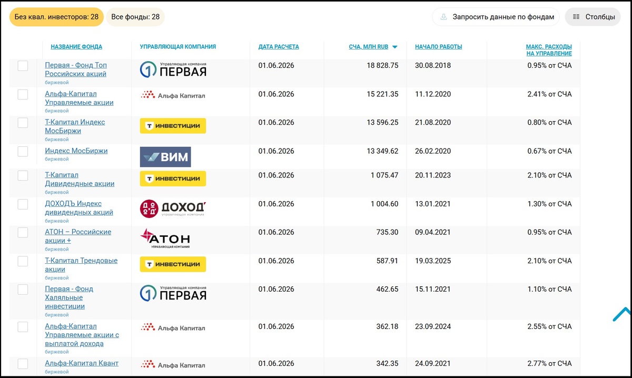Click Альфа Капитал logo in выплатой дохода row
The height and width of the screenshot is (378, 632).
(173, 327)
